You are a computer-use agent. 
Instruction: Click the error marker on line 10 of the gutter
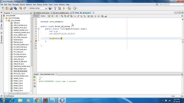[36, 41]
